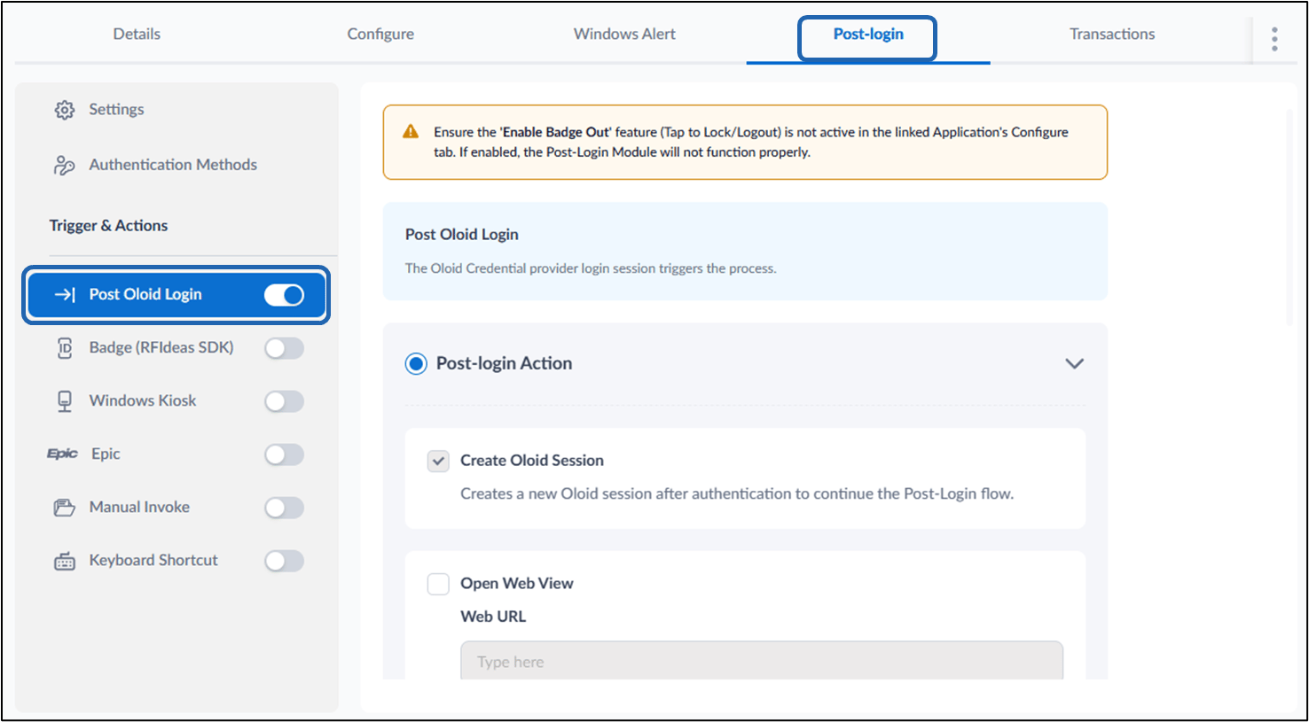The image size is (1309, 722).
Task: Click the 'Web URL' field label
Action: (x=493, y=617)
